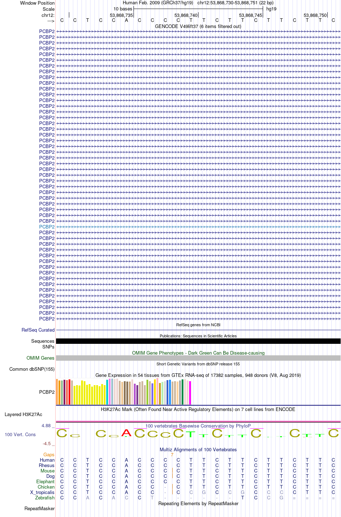The width and height of the screenshot is (341, 517).
Task: Click the RepeatMasker track label
Action: (39, 508)
